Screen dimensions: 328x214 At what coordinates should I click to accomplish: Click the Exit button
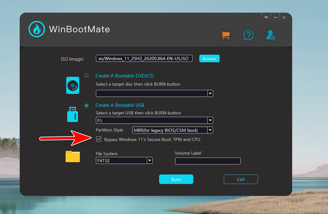pyautogui.click(x=241, y=179)
